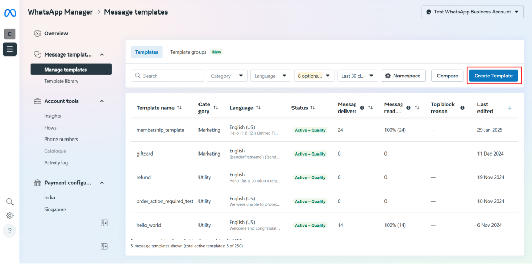
Task: Open the order_action_required_test template
Action: click(x=325, y=201)
